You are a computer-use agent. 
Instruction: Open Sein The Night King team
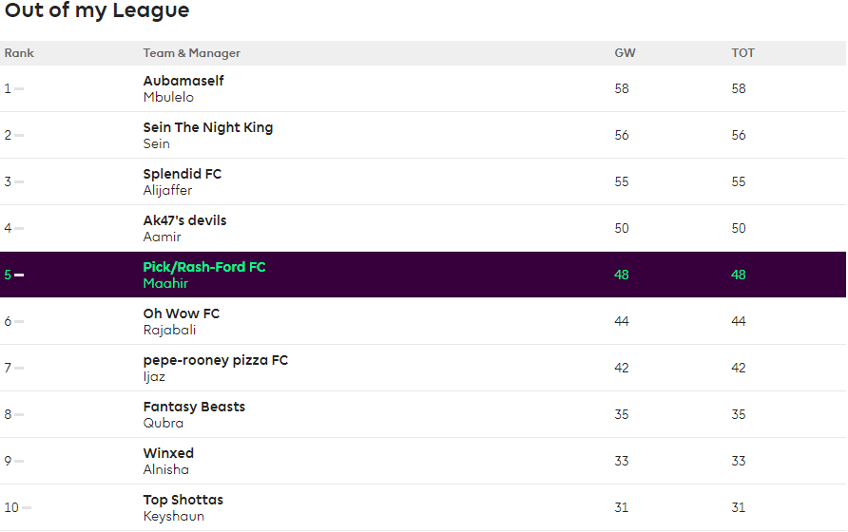click(207, 127)
